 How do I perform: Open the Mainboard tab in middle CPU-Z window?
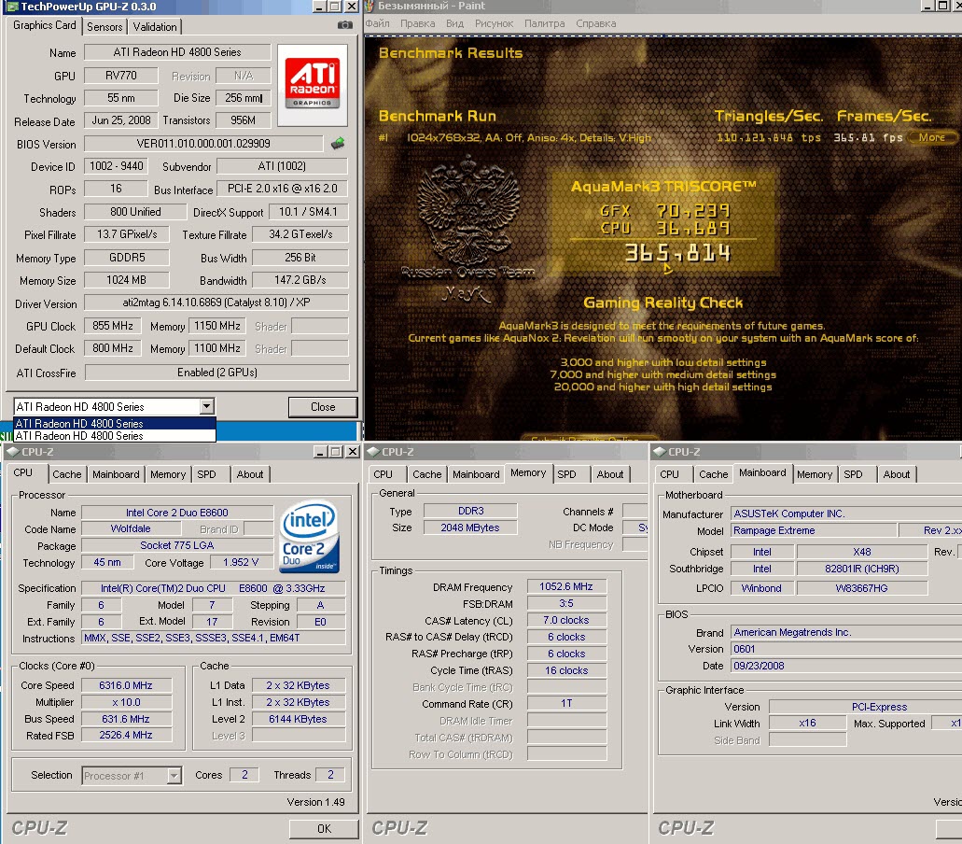[x=476, y=474]
